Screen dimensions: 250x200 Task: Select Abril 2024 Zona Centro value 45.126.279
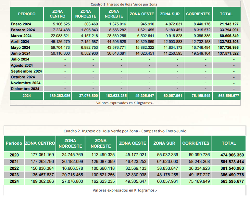pyautogui.click(x=60, y=42)
